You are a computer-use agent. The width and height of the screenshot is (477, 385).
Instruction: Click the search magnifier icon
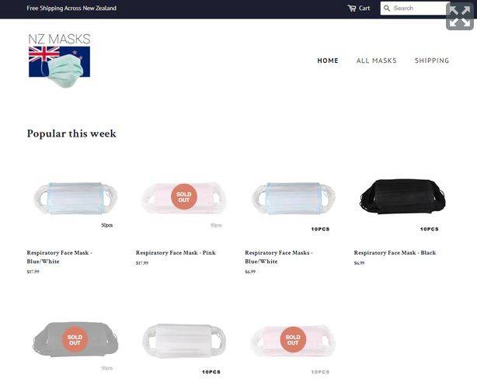[x=387, y=9]
